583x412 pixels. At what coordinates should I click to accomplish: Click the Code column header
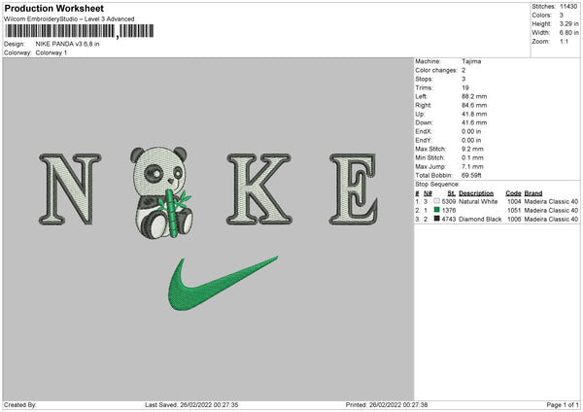point(513,193)
